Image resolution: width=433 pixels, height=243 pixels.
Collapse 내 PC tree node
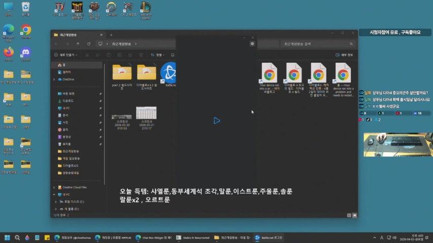(54, 194)
